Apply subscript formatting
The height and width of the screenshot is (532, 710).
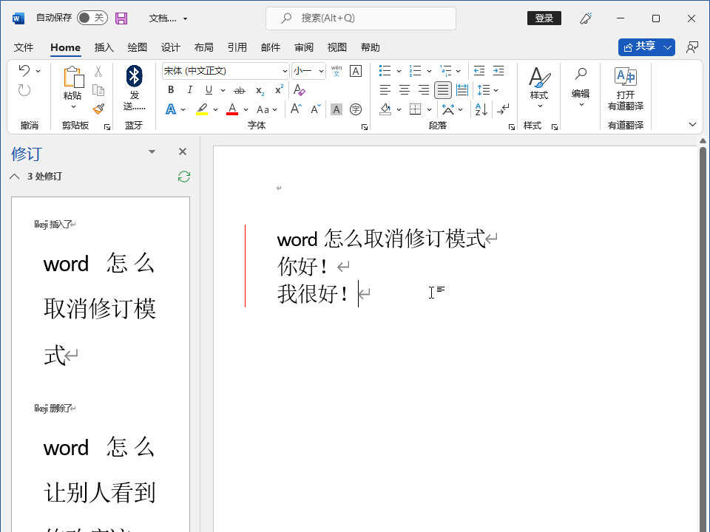click(260, 90)
